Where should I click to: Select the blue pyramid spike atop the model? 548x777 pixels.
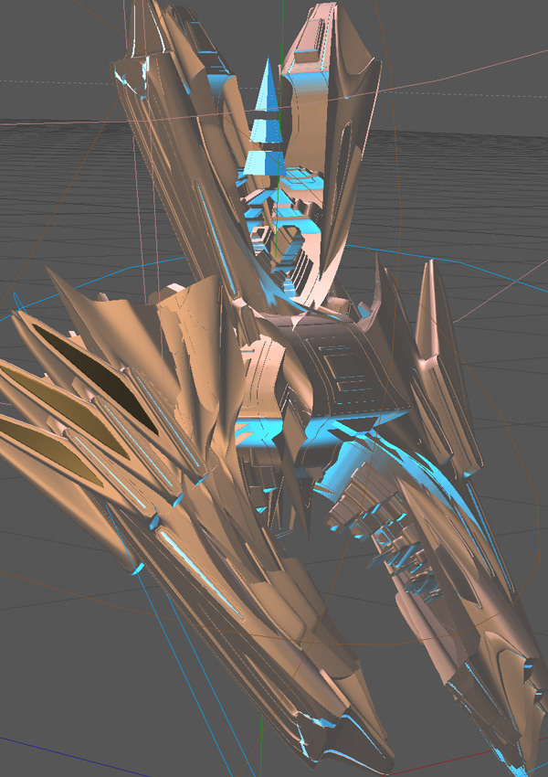point(265,116)
